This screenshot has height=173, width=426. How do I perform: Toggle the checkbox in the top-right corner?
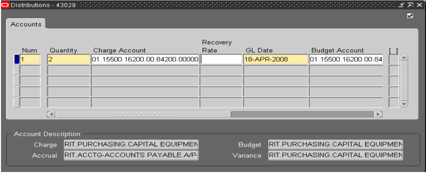(x=410, y=15)
